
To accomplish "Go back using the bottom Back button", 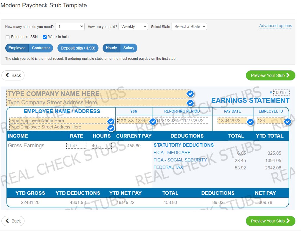I will 13,221.
